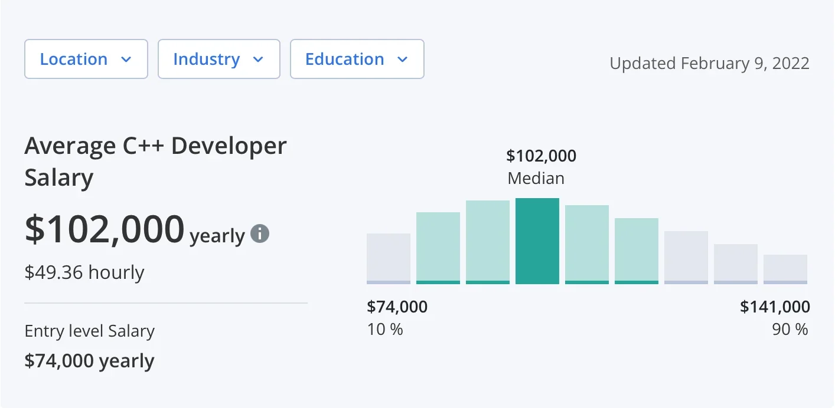This screenshot has width=835, height=408.
Task: Select the dark teal median salary bar
Action: pos(537,241)
